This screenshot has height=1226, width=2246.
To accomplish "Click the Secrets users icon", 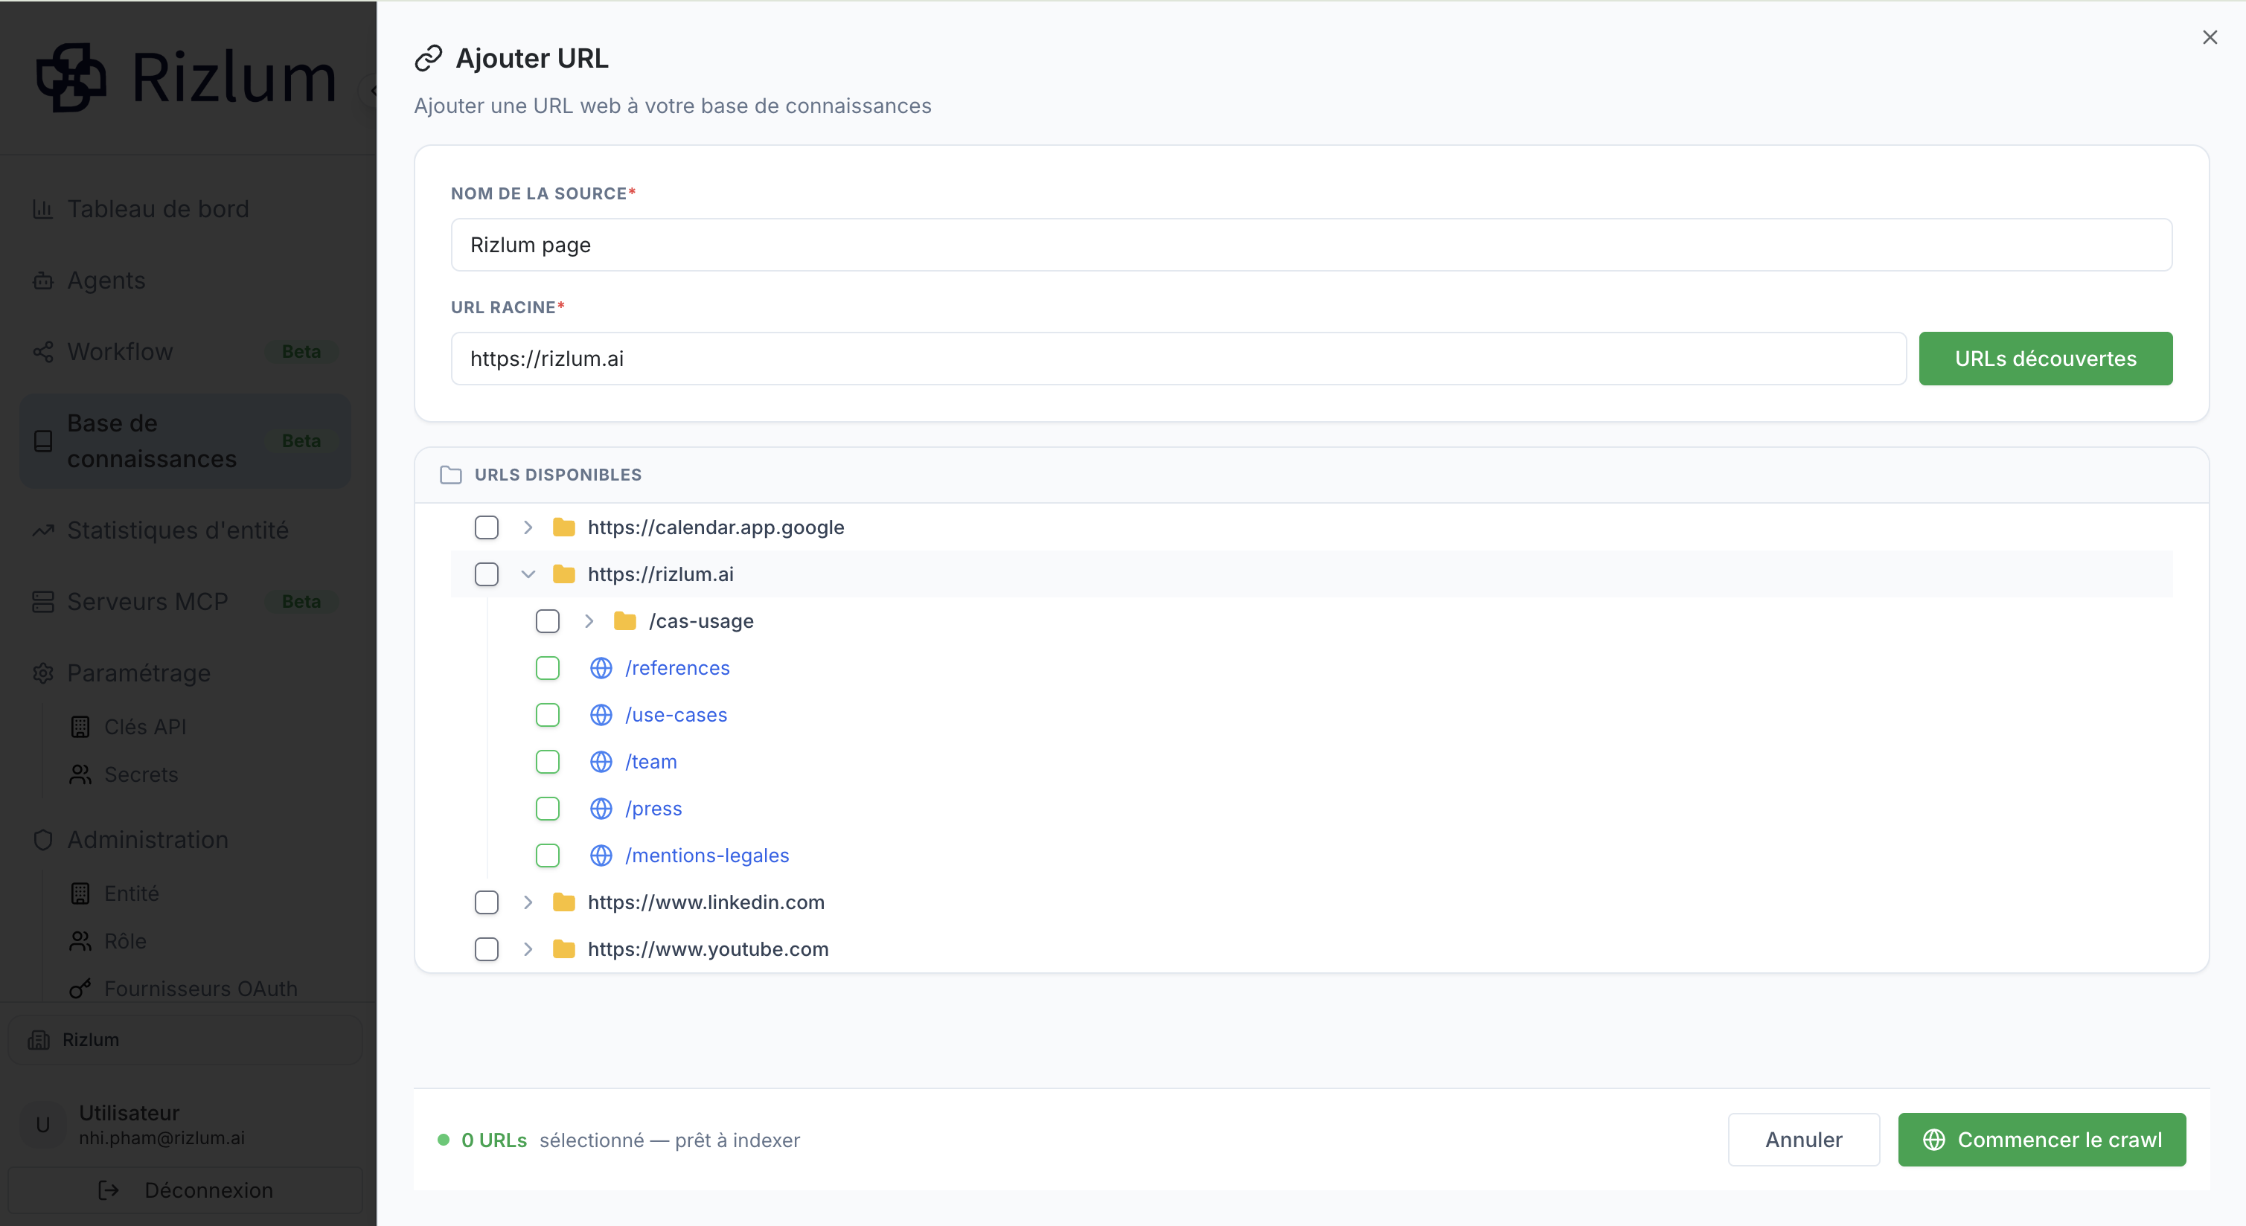I will coord(80,774).
